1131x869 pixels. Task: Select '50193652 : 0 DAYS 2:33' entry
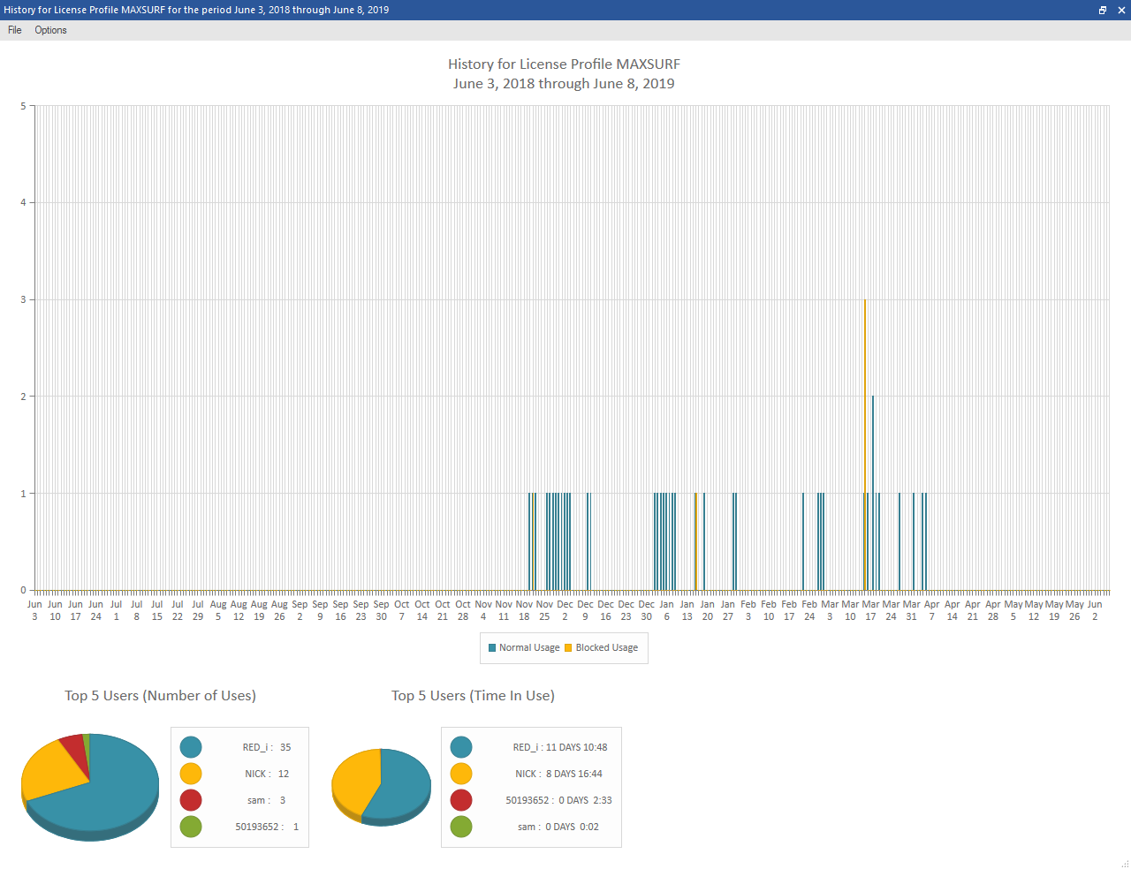pos(558,800)
